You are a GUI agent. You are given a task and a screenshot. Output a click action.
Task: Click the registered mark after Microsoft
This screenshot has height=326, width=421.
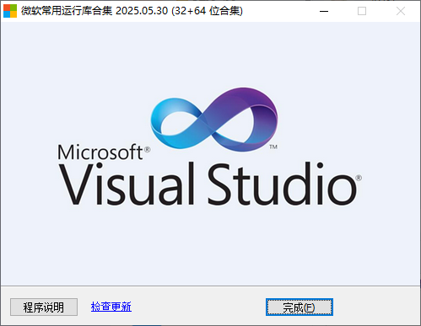tap(147, 150)
